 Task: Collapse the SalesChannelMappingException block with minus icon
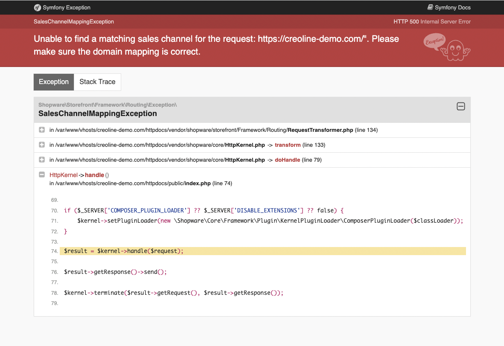point(460,106)
